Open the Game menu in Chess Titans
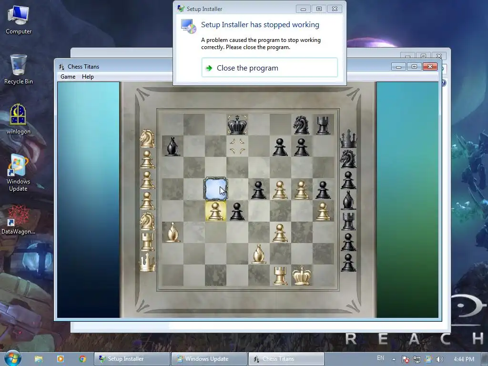 pos(68,77)
